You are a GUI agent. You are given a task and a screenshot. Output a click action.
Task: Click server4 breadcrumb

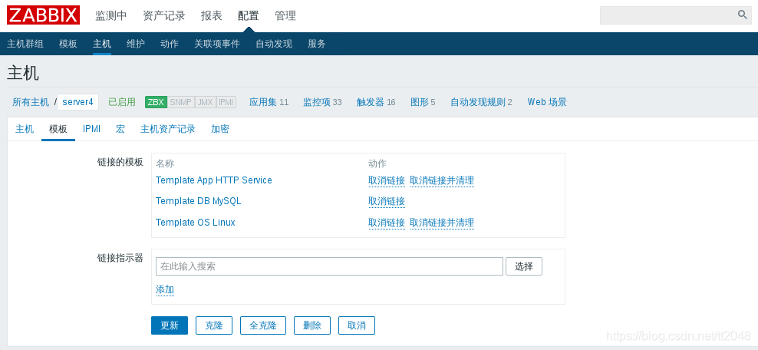point(77,102)
